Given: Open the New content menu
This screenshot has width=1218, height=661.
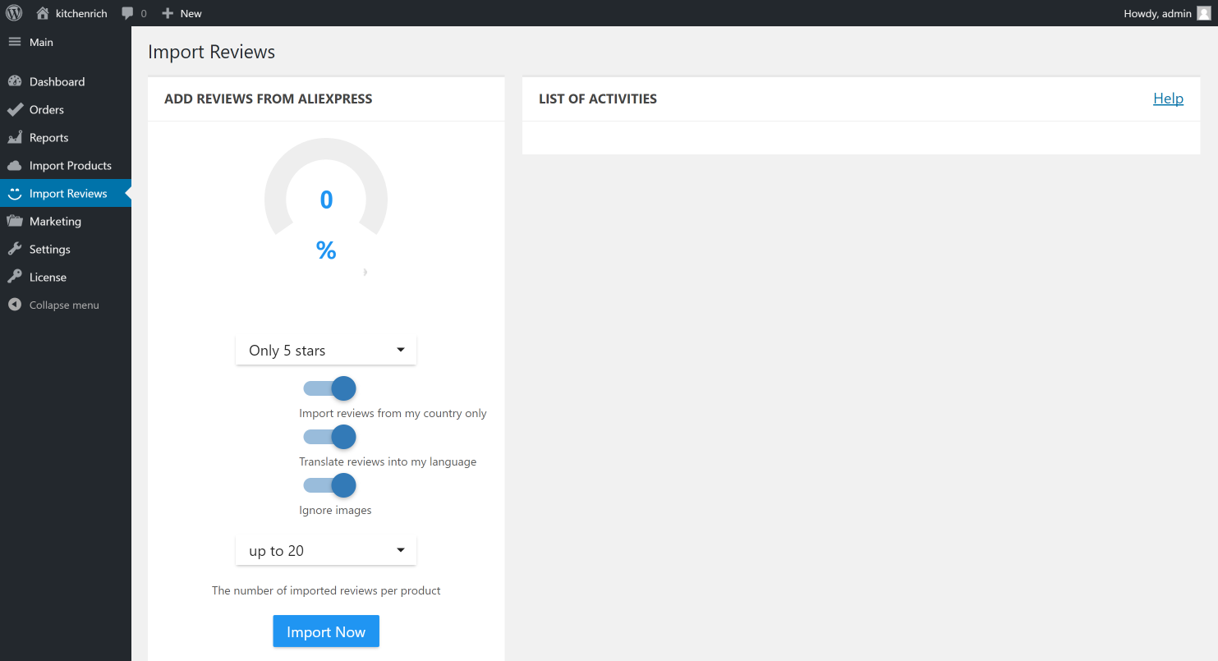Looking at the screenshot, I should [x=182, y=13].
